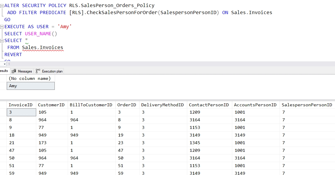Image resolution: width=335 pixels, height=175 pixels.
Task: Select BillToCustomerID 949 in InvoiceID 18 row
Action: (92, 135)
